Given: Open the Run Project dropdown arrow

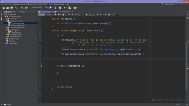Looking at the screenshot, I should pos(66,8).
